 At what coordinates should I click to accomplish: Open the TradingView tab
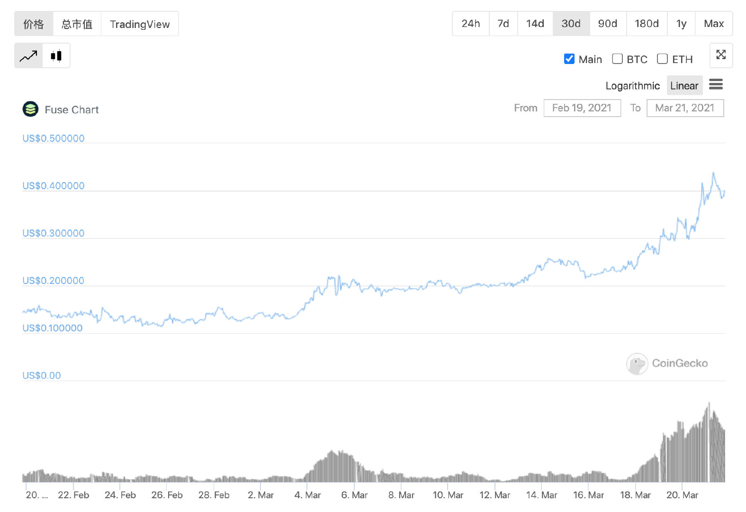click(x=140, y=24)
